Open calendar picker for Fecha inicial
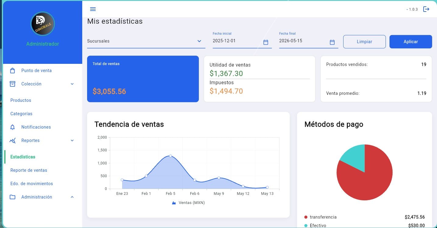 [266, 42]
